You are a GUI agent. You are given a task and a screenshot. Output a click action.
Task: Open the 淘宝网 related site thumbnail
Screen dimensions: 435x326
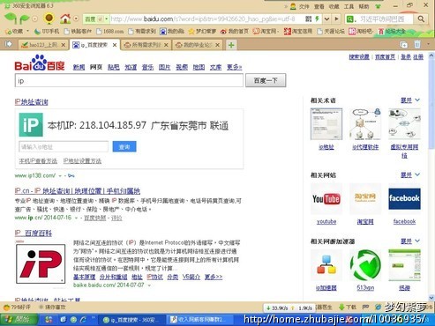click(365, 199)
